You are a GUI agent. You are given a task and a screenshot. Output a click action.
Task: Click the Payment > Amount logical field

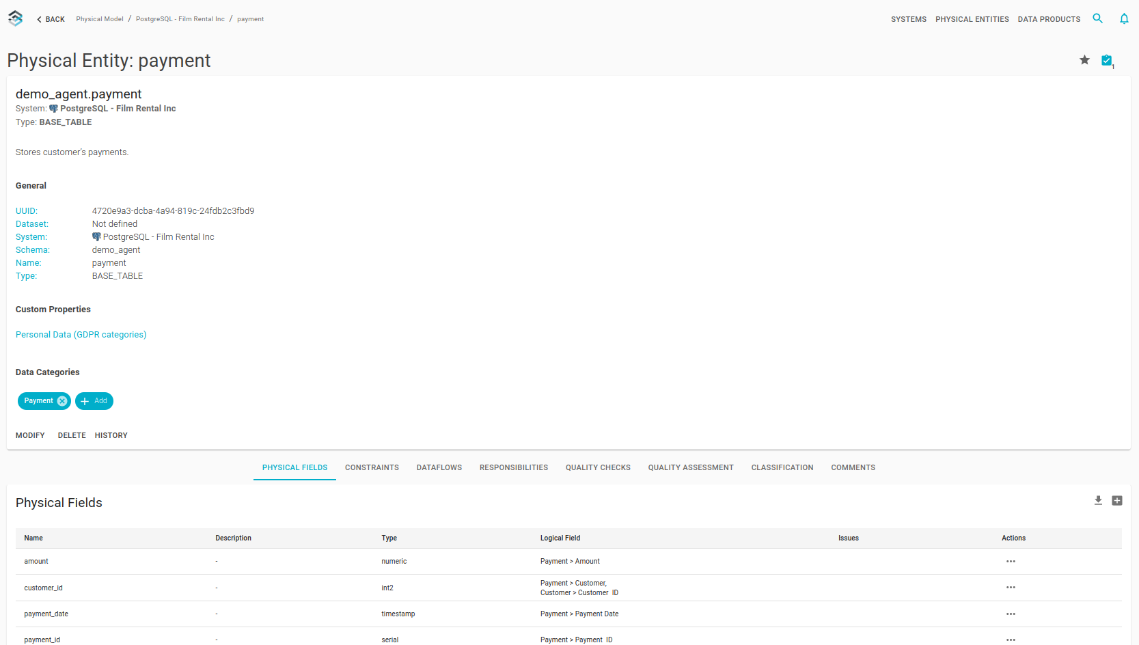pos(570,562)
